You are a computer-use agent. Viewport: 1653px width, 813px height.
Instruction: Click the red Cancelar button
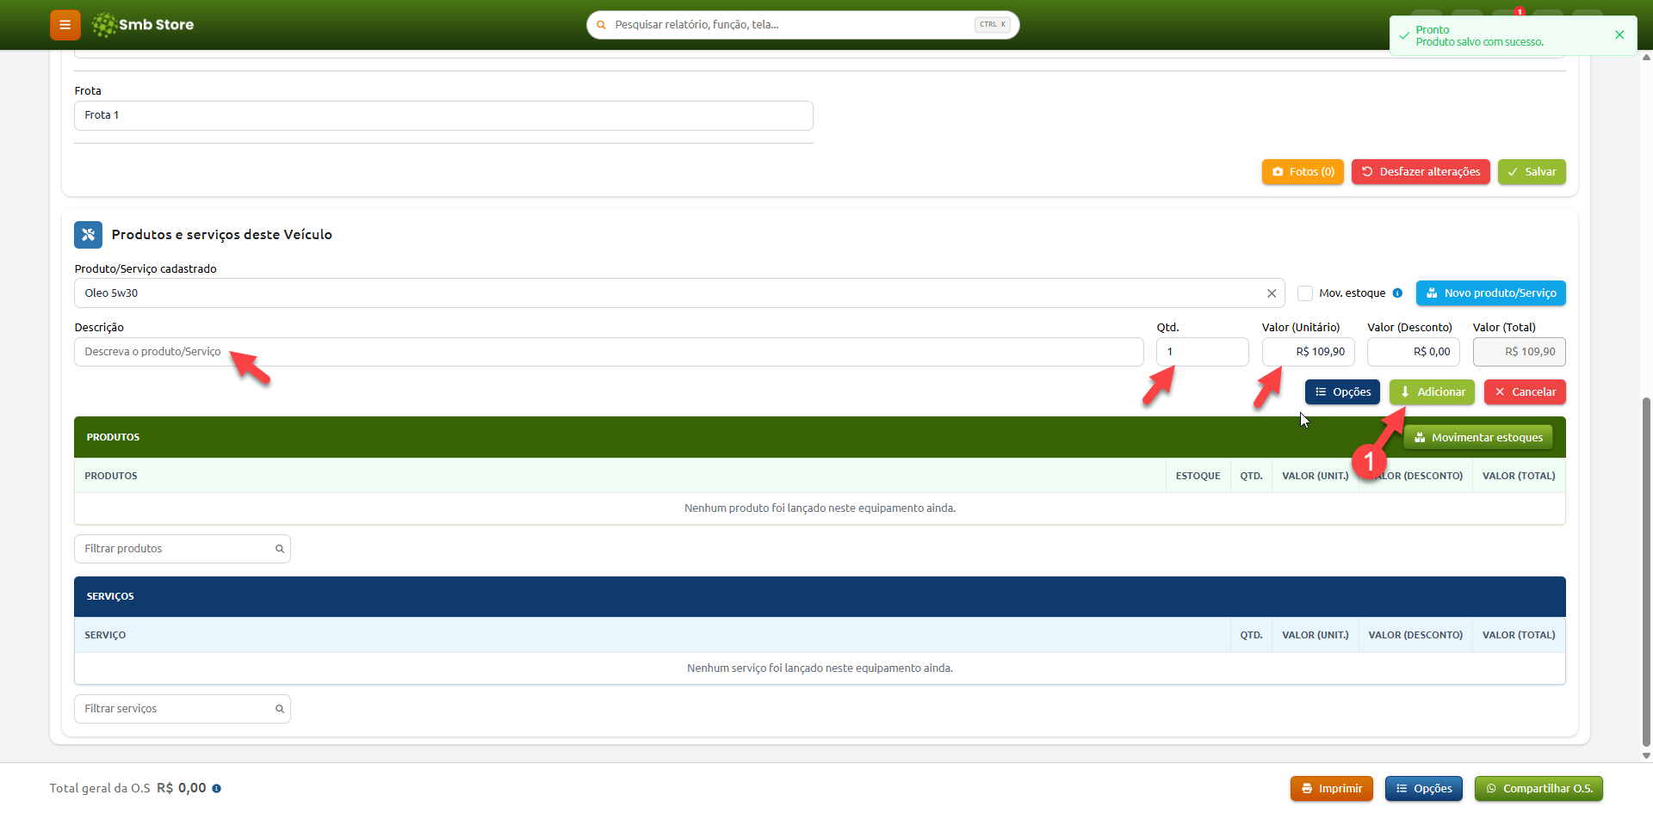[x=1525, y=392]
